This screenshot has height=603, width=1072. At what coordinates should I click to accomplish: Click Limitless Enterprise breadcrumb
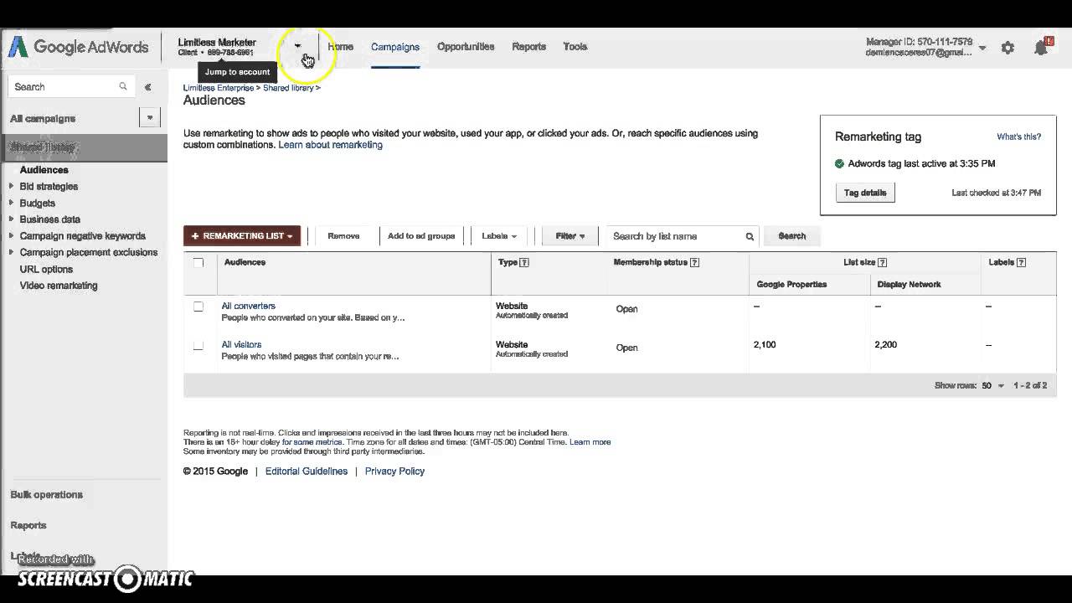click(219, 88)
